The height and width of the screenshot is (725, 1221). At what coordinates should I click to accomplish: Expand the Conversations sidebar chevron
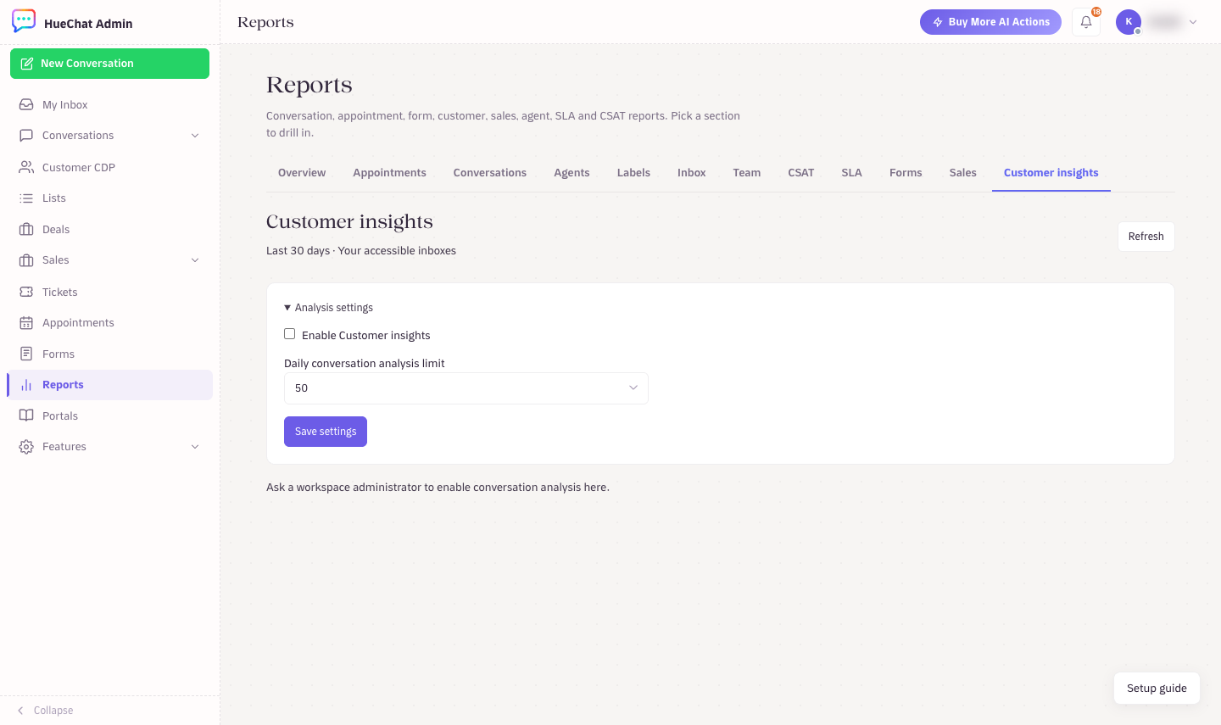pyautogui.click(x=195, y=136)
